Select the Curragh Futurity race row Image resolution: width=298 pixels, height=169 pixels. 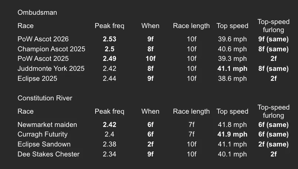pyautogui.click(x=153, y=134)
